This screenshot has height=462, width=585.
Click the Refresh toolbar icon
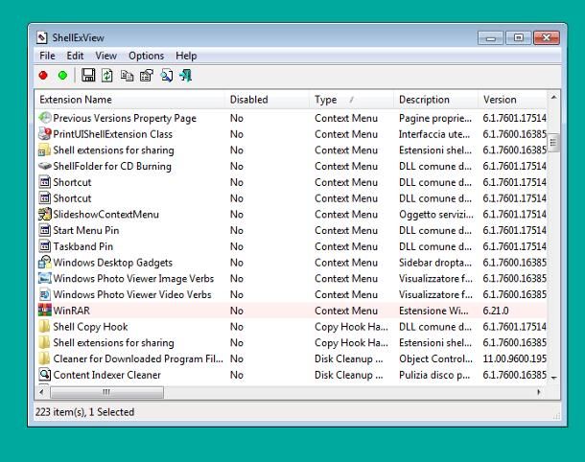click(x=107, y=76)
